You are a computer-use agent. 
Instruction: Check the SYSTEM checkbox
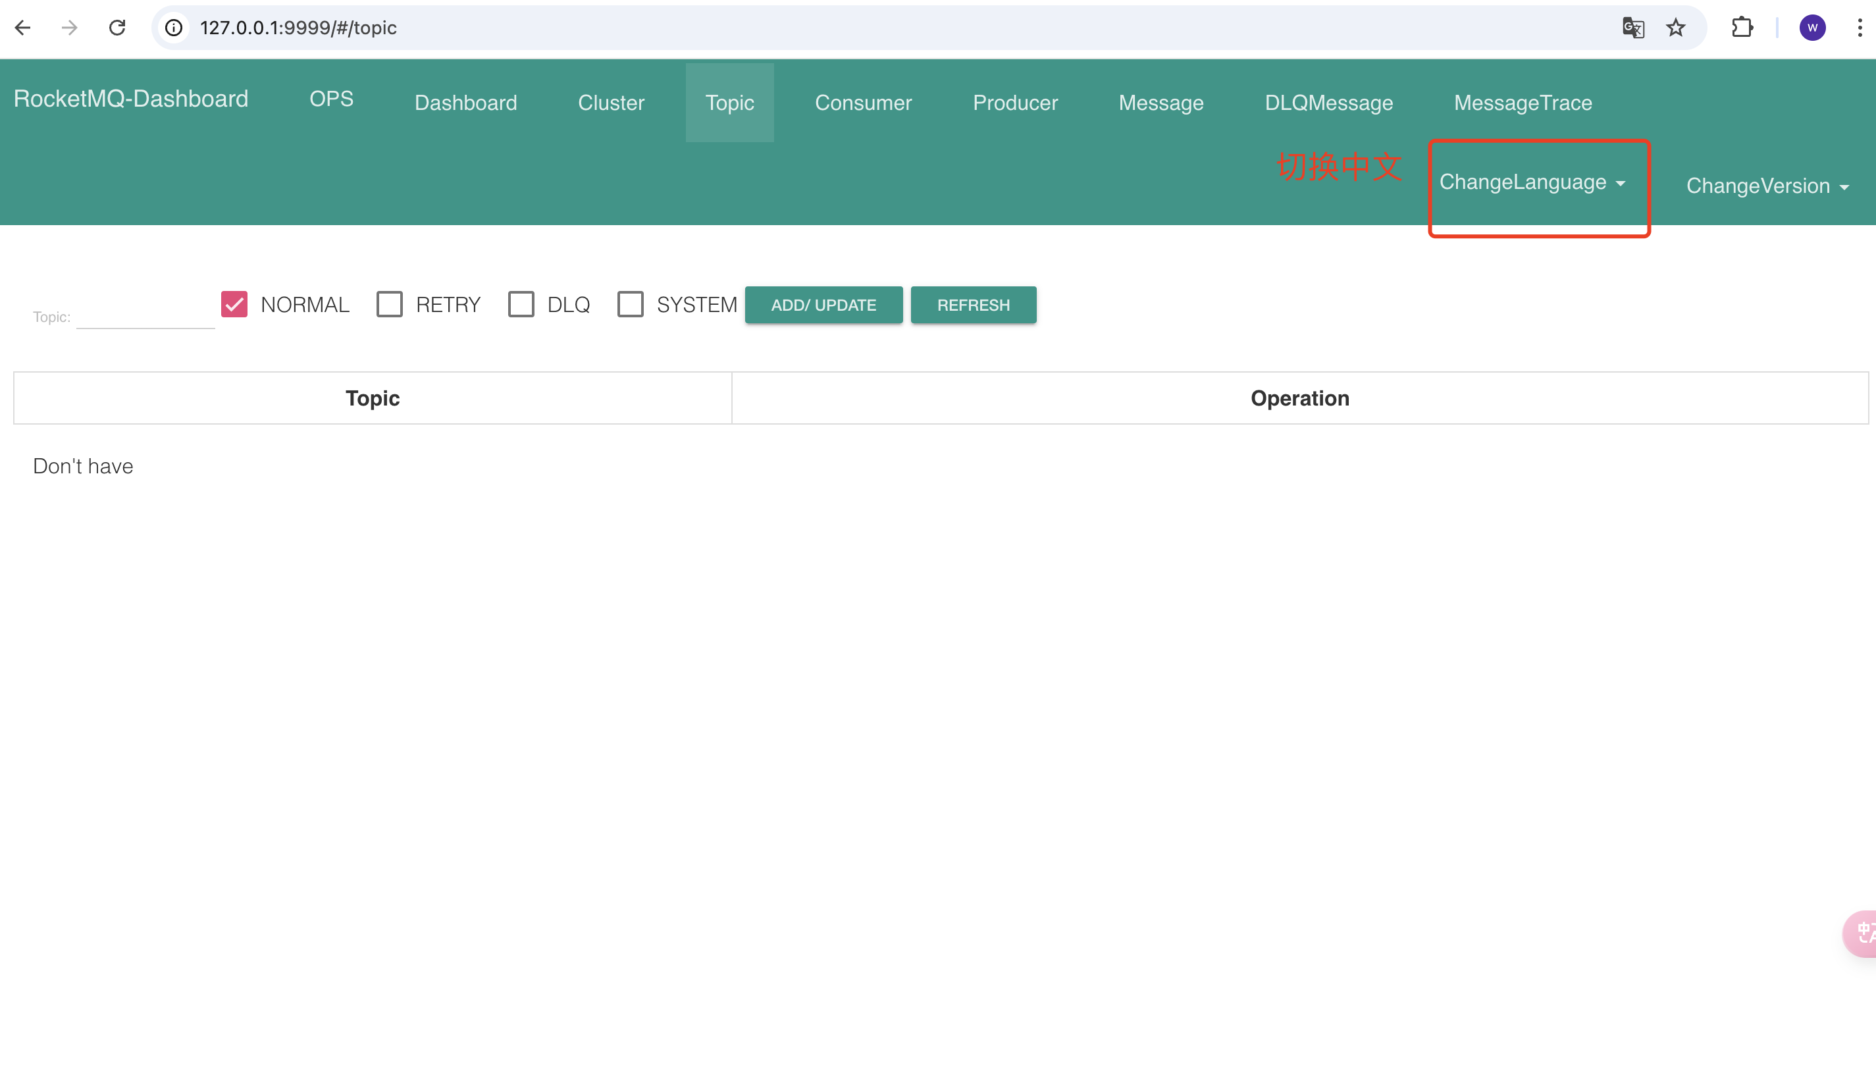click(x=631, y=304)
